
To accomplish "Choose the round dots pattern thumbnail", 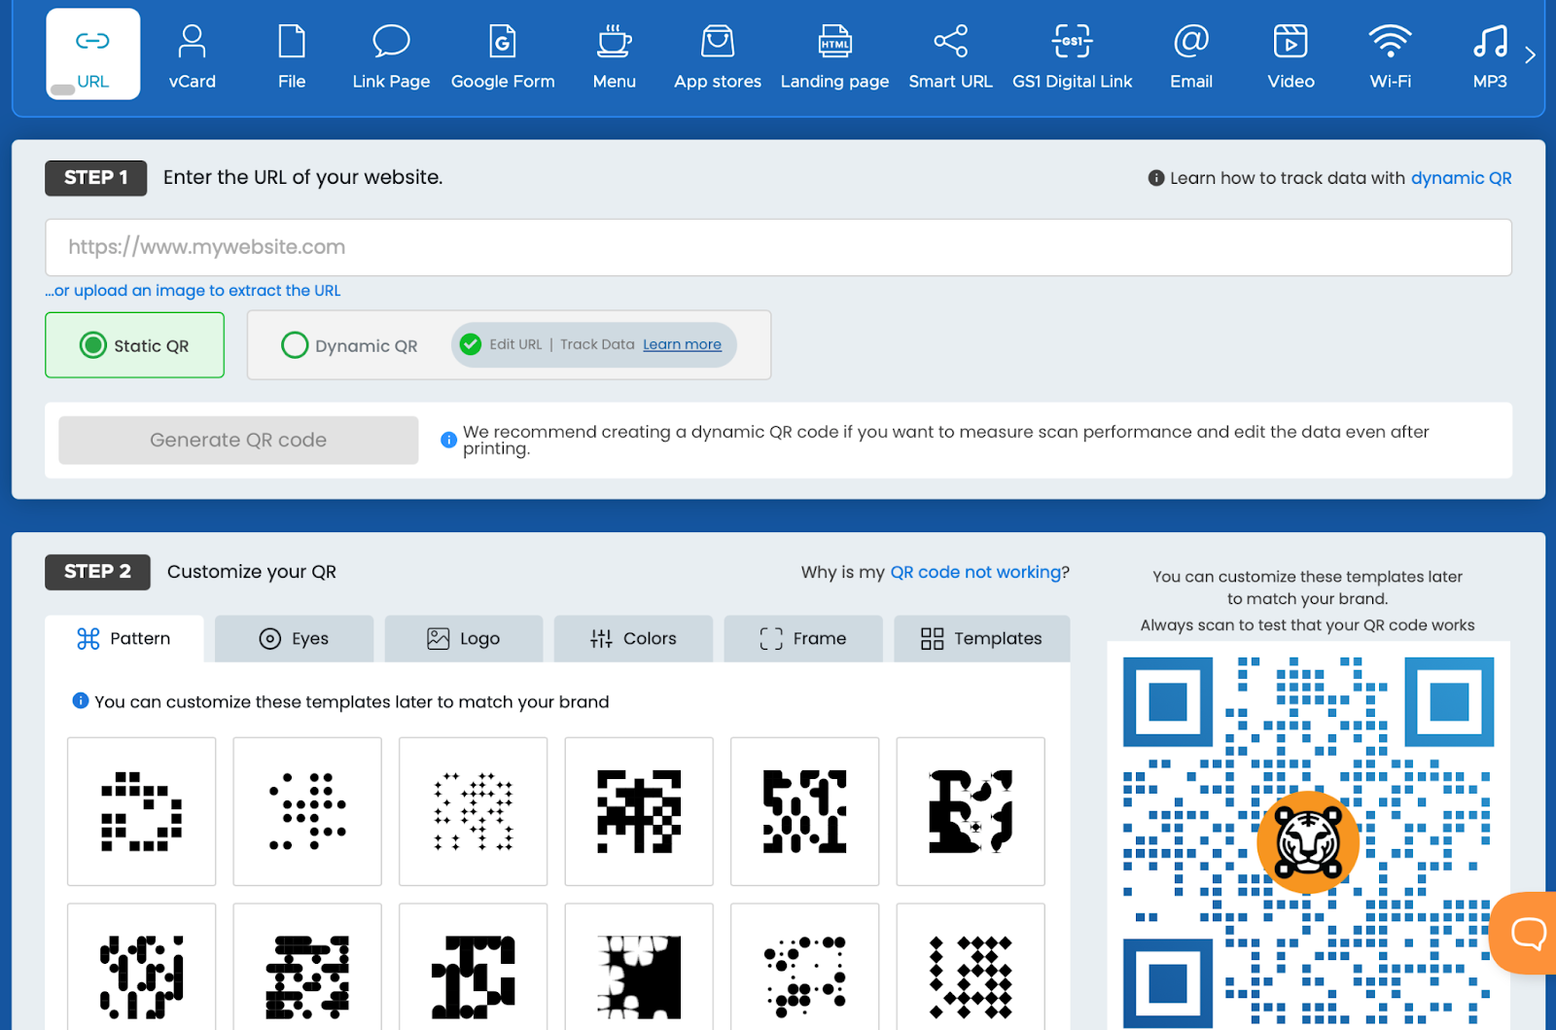I will pos(307,811).
